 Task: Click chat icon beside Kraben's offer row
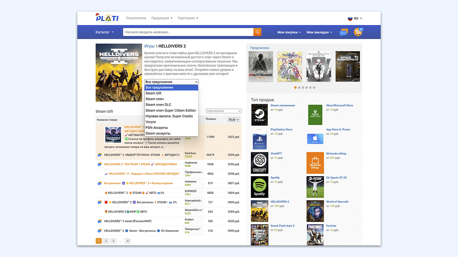(x=100, y=221)
